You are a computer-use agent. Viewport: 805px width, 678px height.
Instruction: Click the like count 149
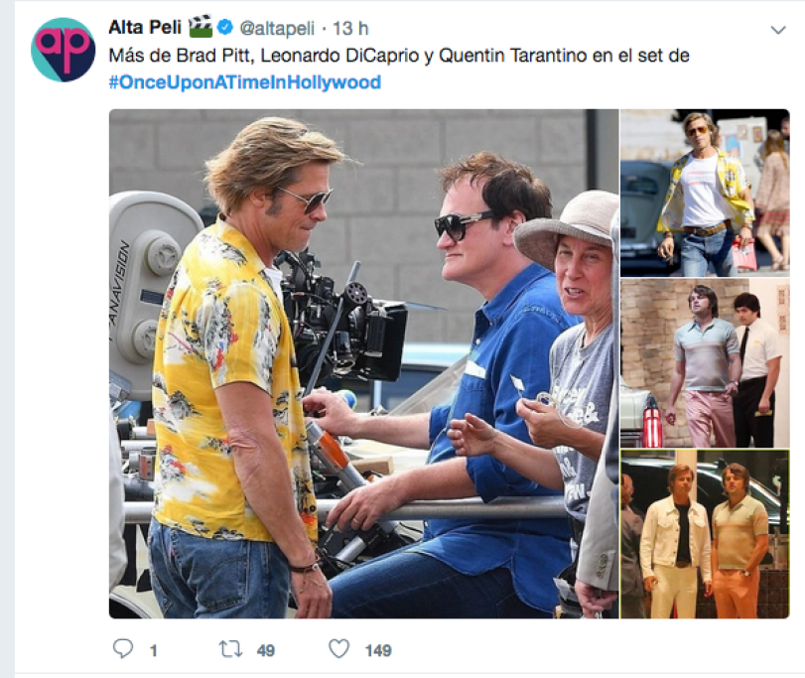(378, 650)
